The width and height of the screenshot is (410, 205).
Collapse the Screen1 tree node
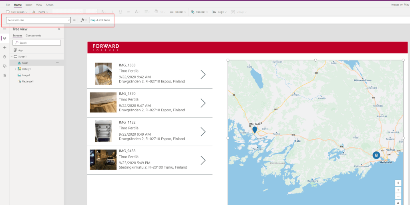coord(11,56)
